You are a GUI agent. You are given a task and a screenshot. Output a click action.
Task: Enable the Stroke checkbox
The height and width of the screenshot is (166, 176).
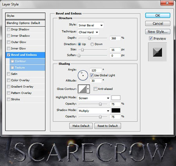click(9, 99)
